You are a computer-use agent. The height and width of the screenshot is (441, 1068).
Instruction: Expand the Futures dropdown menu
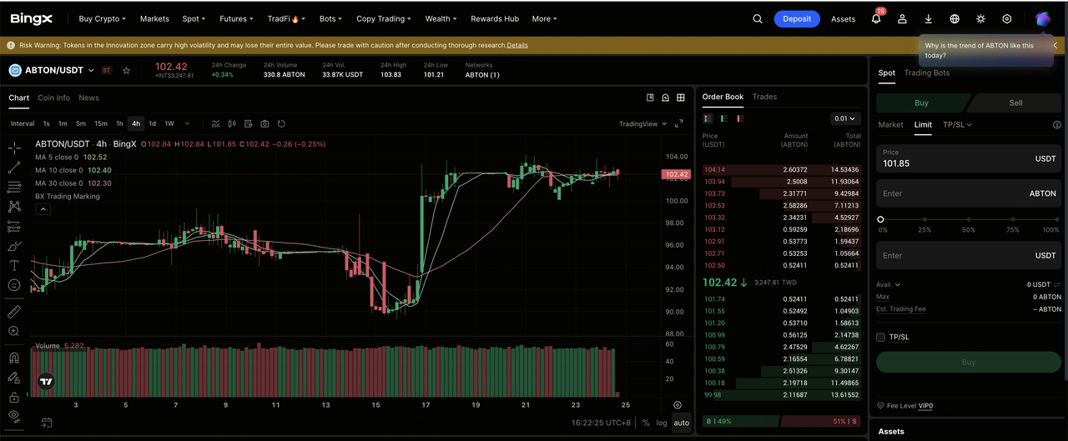pyautogui.click(x=237, y=18)
